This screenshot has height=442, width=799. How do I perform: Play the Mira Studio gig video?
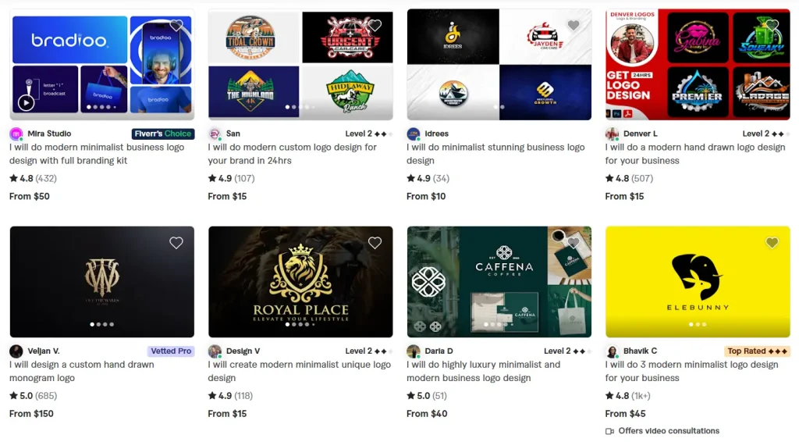[x=26, y=103]
